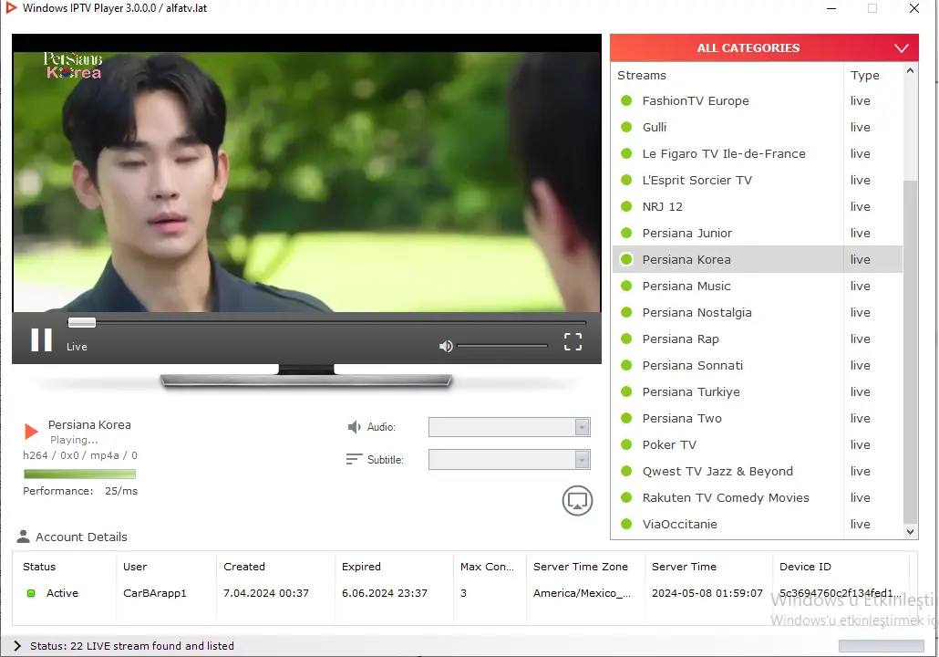Click green status dot for Persiana Two
The height and width of the screenshot is (657, 939).
626,418
